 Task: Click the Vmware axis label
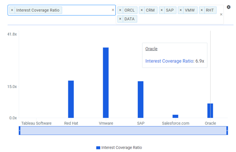(x=106, y=123)
